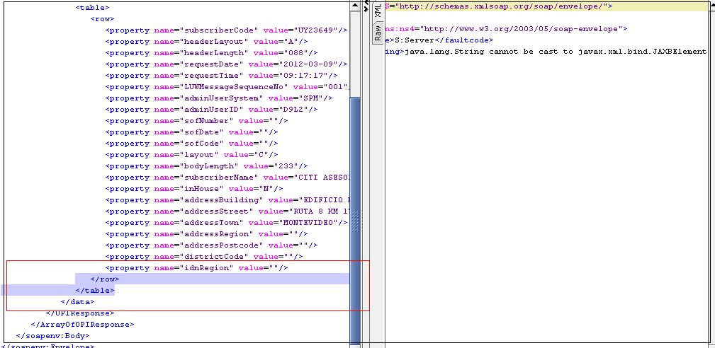Switch to the vertical Raw tab
Image resolution: width=715 pixels, height=348 pixels.
378,33
